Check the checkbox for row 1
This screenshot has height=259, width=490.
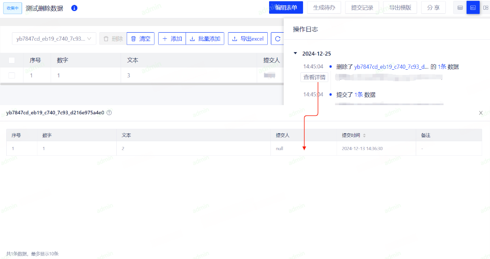pyautogui.click(x=12, y=75)
